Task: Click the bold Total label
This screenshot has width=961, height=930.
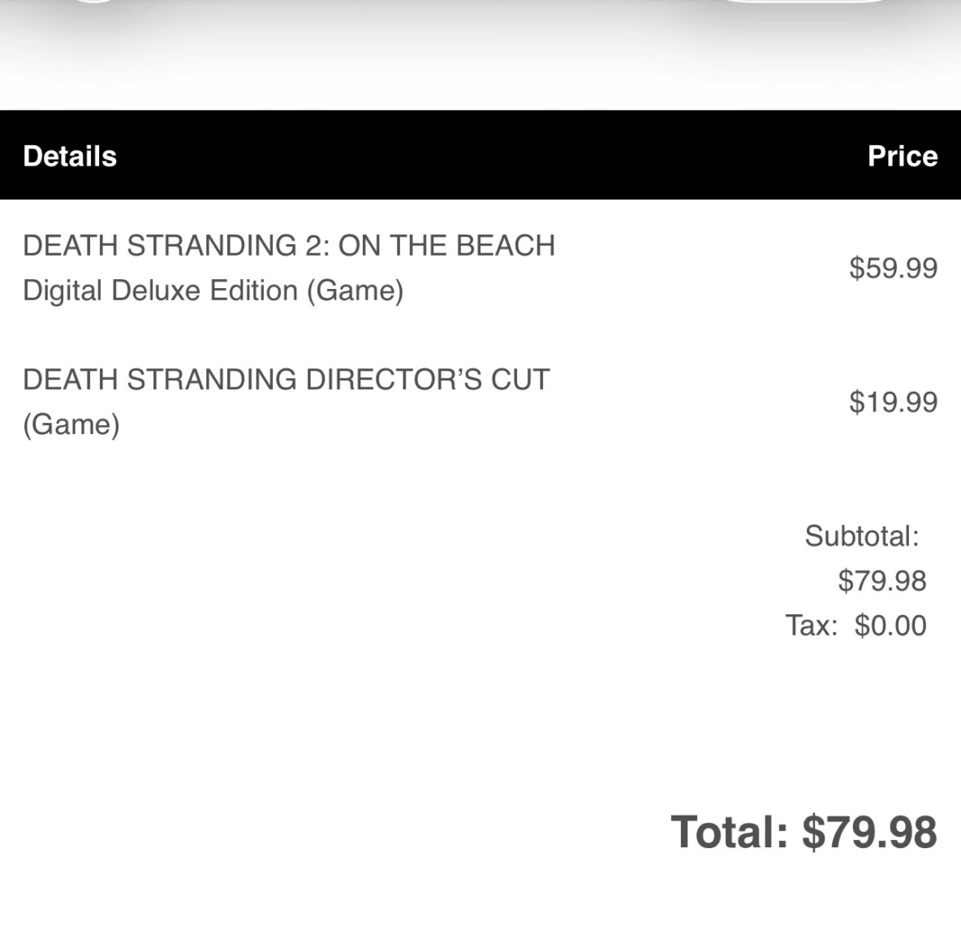Action: pyautogui.click(x=729, y=833)
